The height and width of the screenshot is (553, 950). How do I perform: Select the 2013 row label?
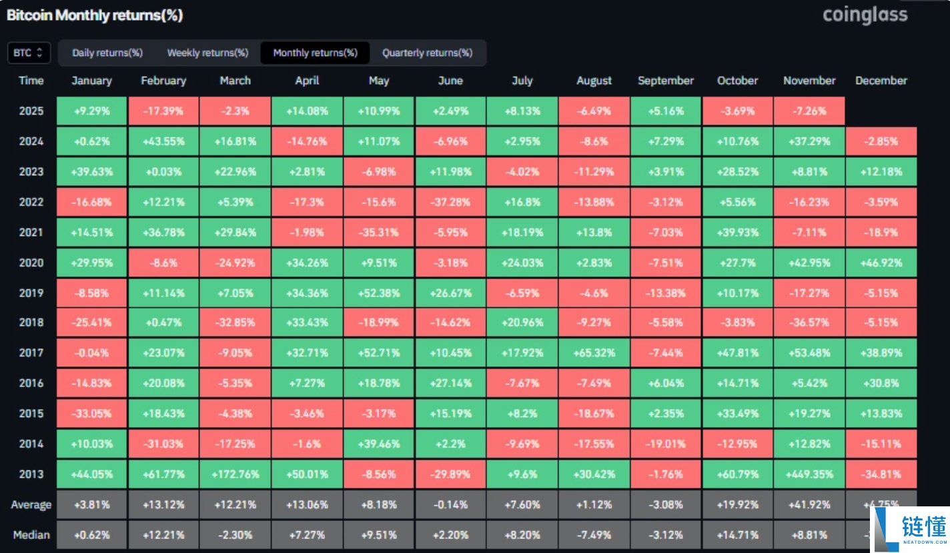point(31,474)
